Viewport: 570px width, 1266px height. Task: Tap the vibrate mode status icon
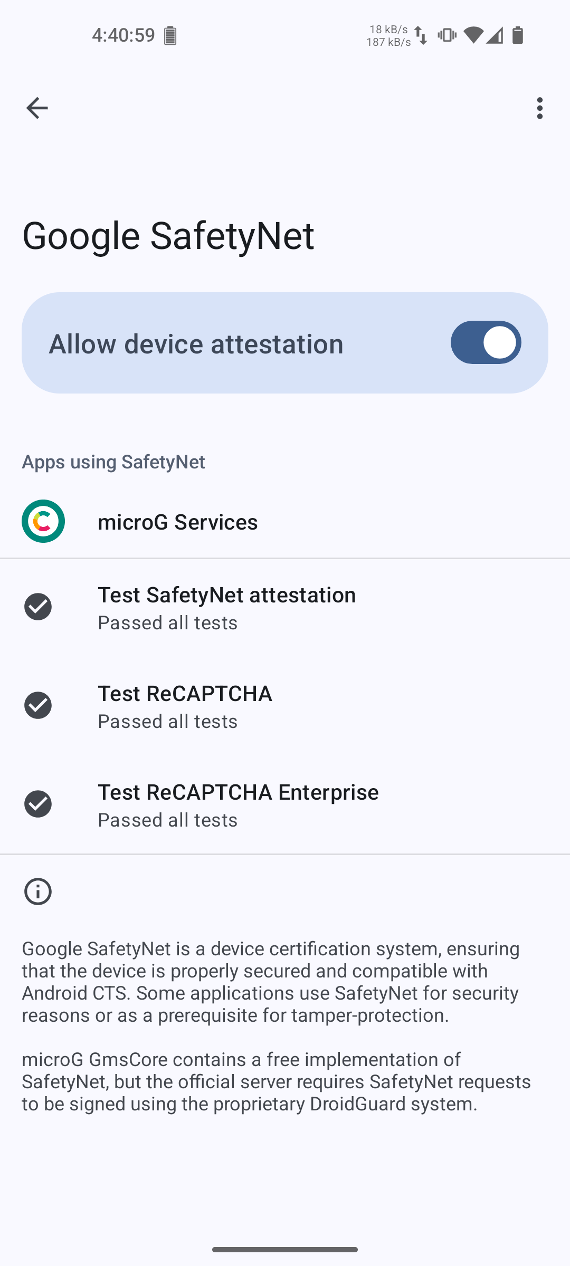447,35
